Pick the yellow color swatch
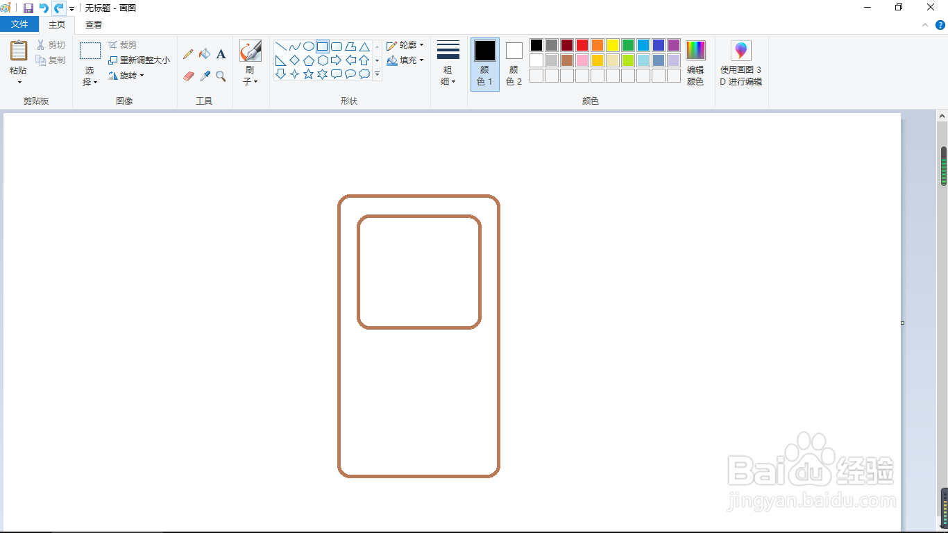 (613, 45)
